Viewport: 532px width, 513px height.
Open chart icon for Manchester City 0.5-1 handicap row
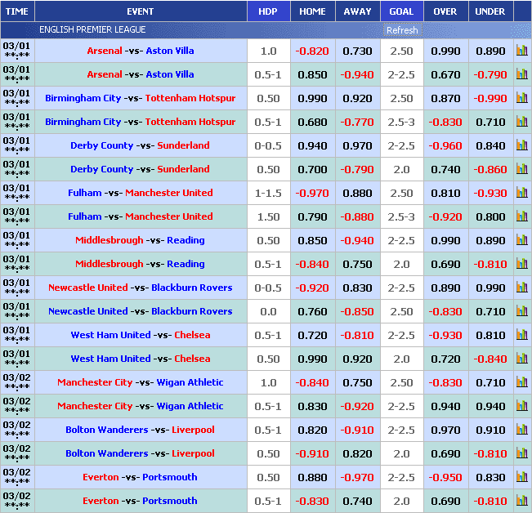point(522,406)
